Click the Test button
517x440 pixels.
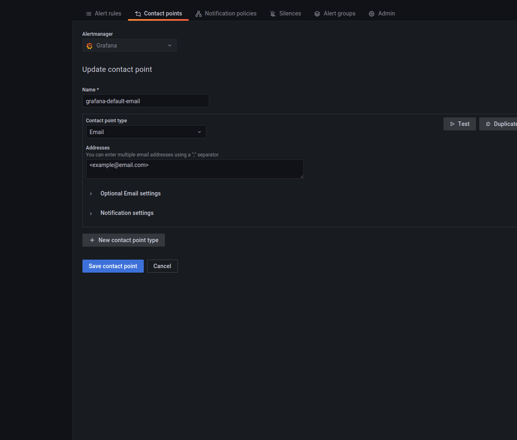(460, 124)
